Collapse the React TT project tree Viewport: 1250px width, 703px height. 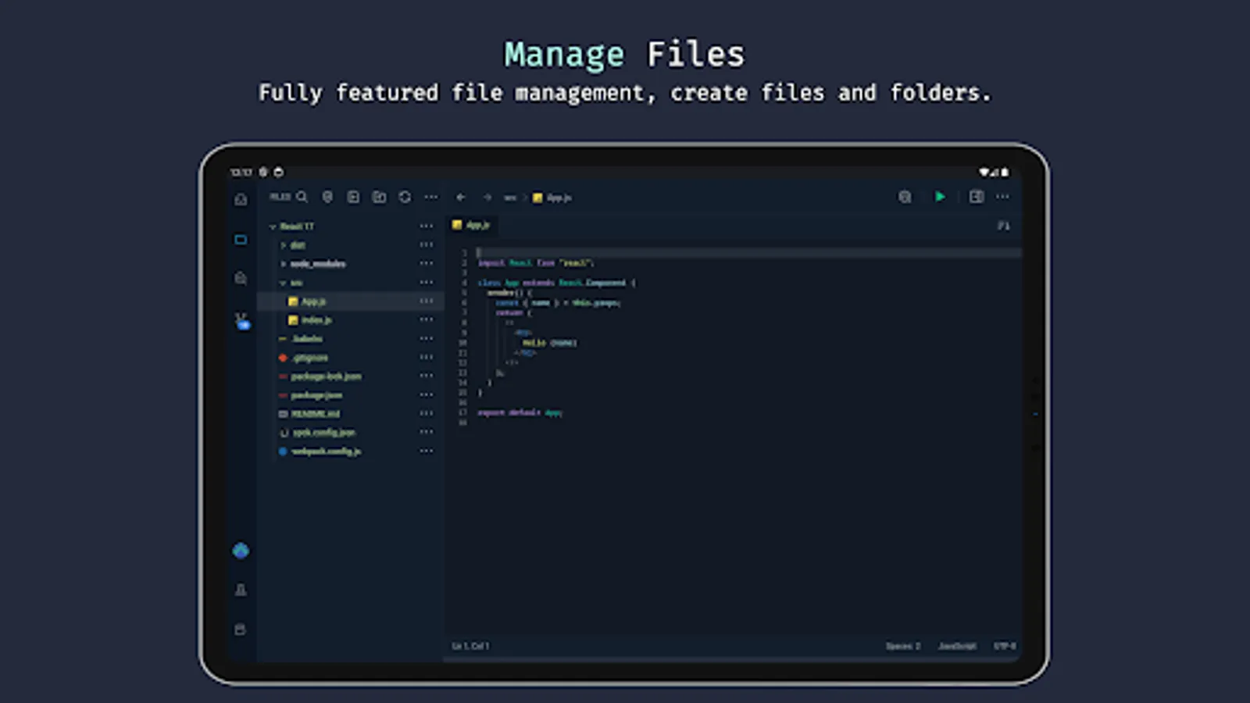tap(273, 226)
